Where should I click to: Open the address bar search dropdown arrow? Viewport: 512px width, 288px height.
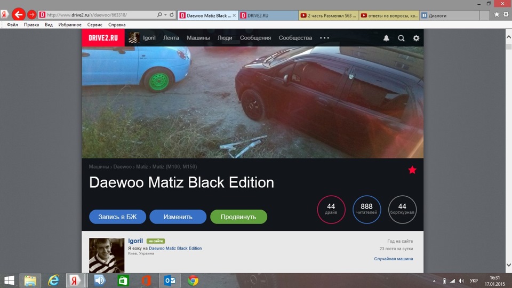[x=165, y=15]
